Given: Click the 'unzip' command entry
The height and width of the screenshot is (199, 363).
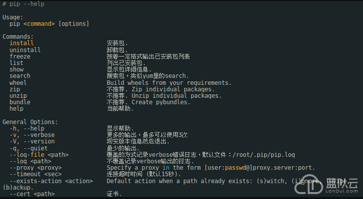Looking at the screenshot, I should [18, 96].
